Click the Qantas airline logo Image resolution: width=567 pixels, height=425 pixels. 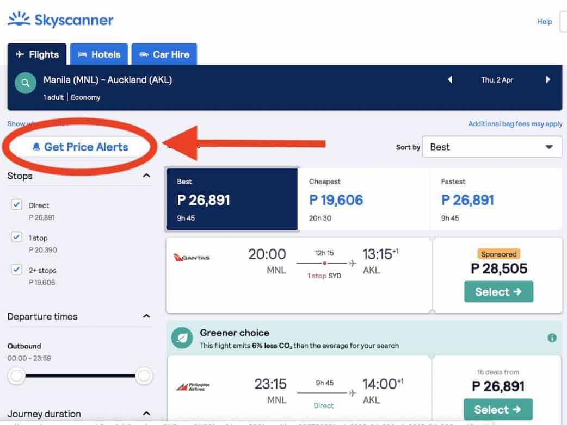(x=192, y=257)
